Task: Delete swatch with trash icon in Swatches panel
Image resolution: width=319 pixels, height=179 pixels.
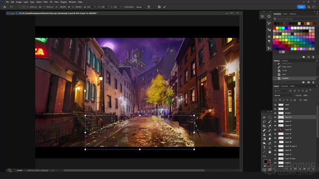Action: click(x=313, y=57)
